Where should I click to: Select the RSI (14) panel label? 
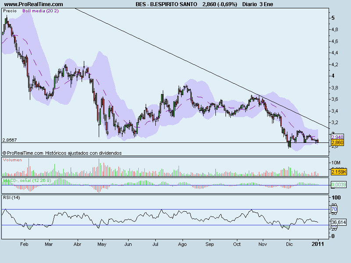click(11, 198)
